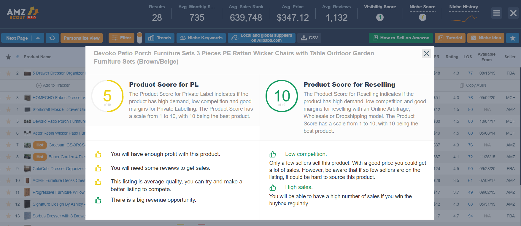521x226 pixels.
Task: Open Storkcraft Moss 6 Drawer link
Action: pyautogui.click(x=59, y=109)
